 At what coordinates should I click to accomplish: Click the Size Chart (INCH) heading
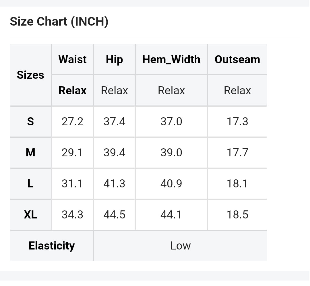(x=59, y=22)
